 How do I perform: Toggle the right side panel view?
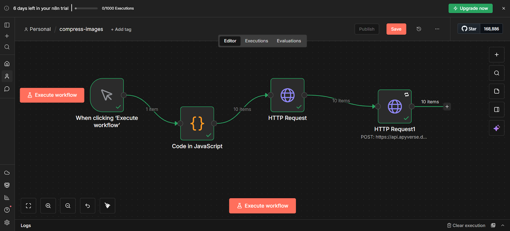coord(497,109)
